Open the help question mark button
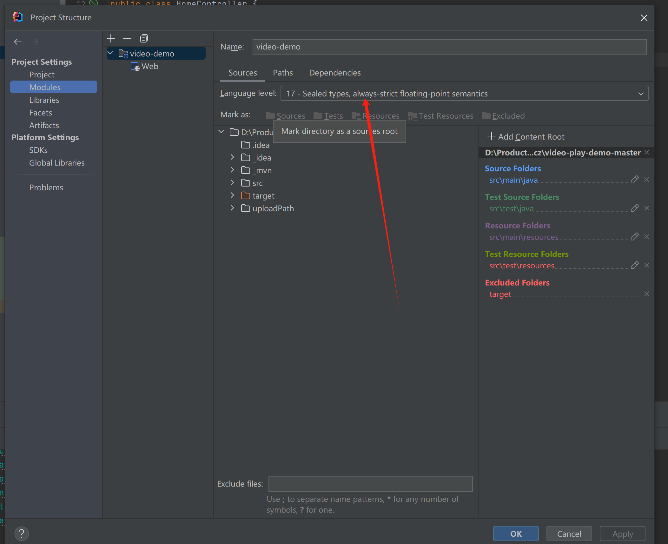Image resolution: width=668 pixels, height=544 pixels. click(x=22, y=534)
